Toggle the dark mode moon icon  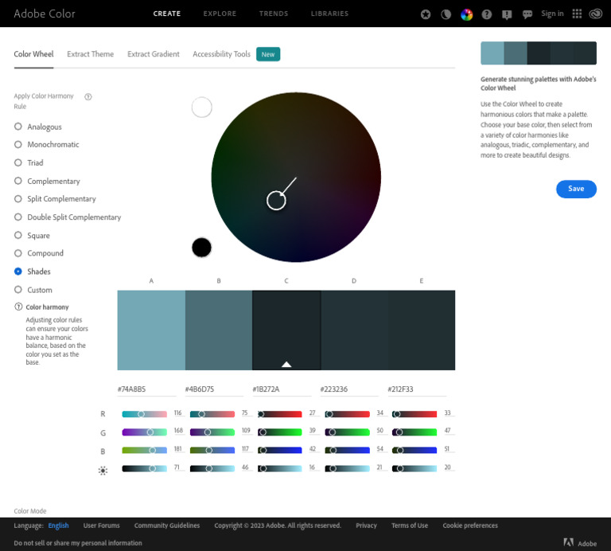(446, 14)
